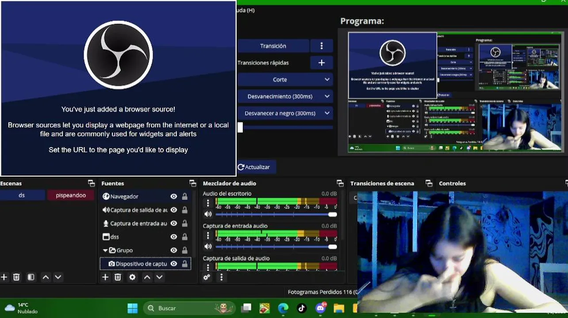The height and width of the screenshot is (318, 568).
Task: Open File Explorer from the taskbar
Action: tap(339, 308)
